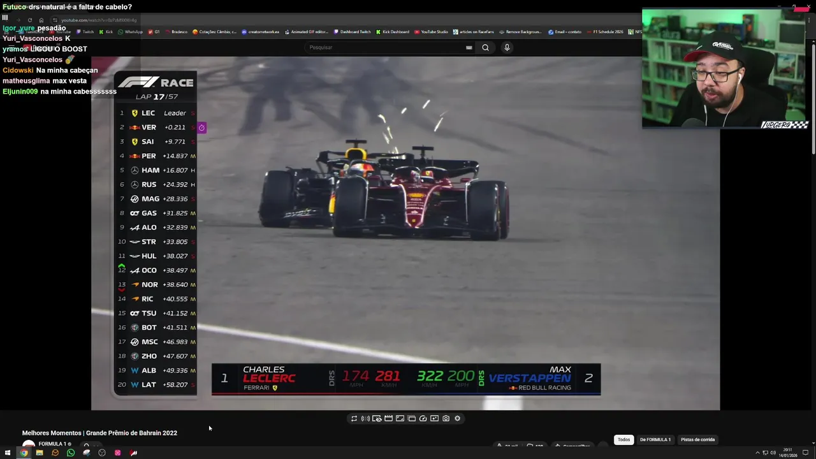Open the Windows notification center
This screenshot has width=816, height=459.
tap(806, 453)
